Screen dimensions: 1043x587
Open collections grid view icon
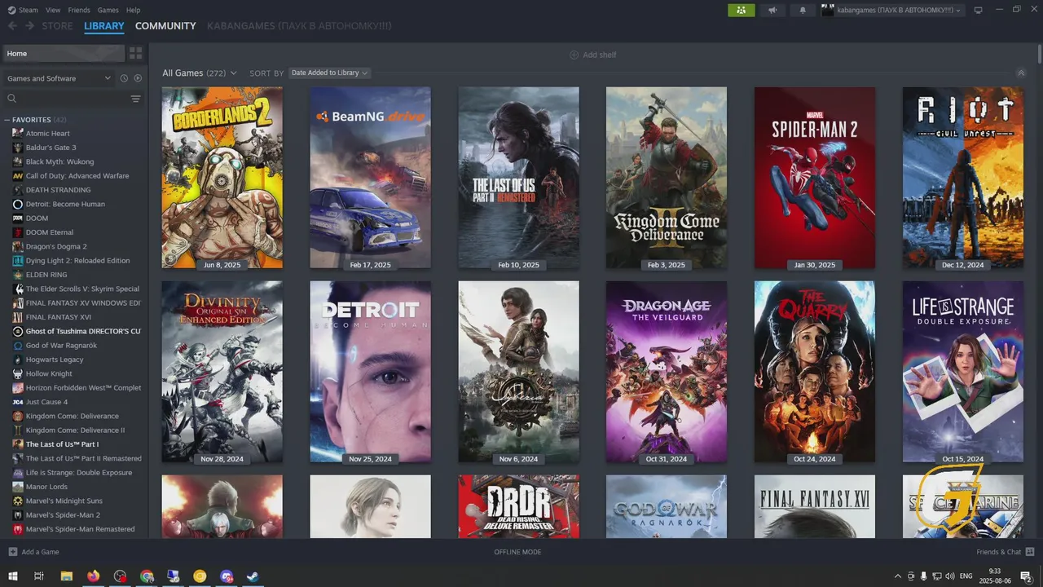coord(135,53)
